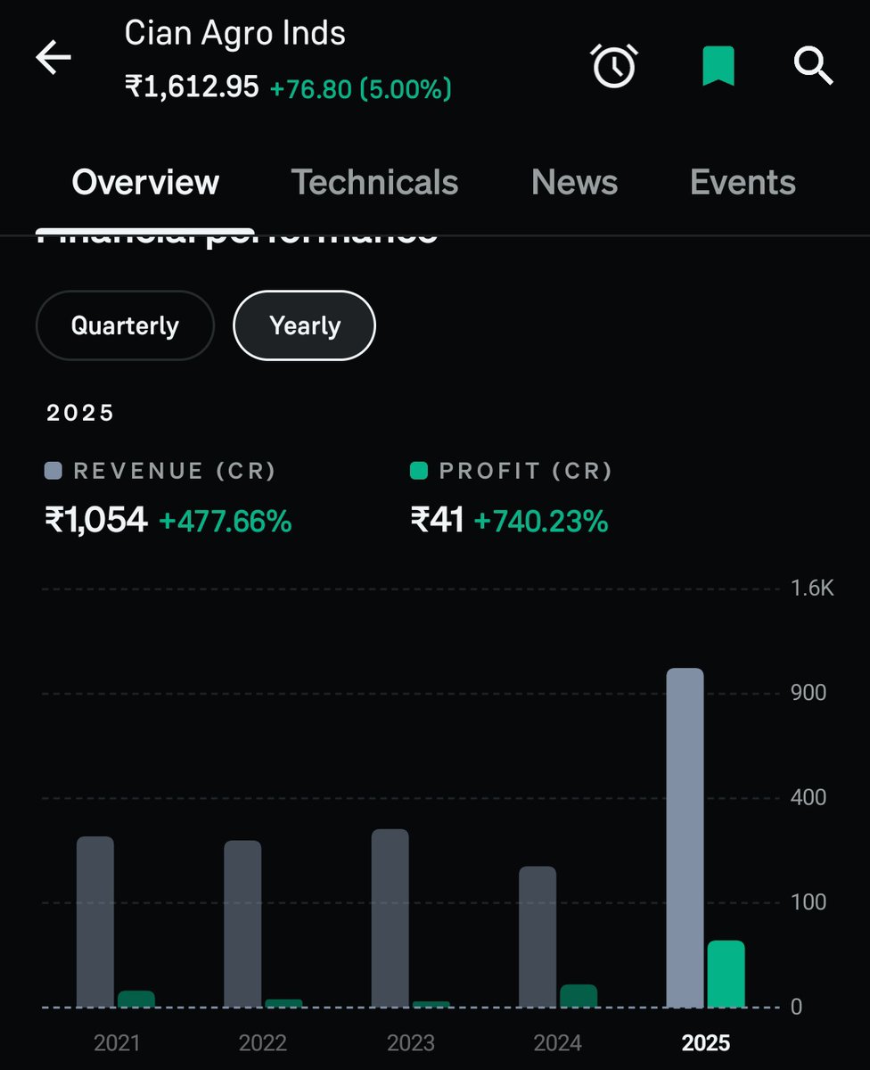The image size is (870, 1070).
Task: Click the green profit legend swatch
Action: [x=419, y=471]
